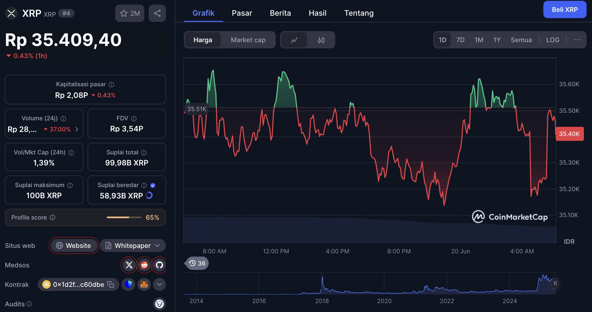Click the range selector handle on overview chart

[x=555, y=283]
